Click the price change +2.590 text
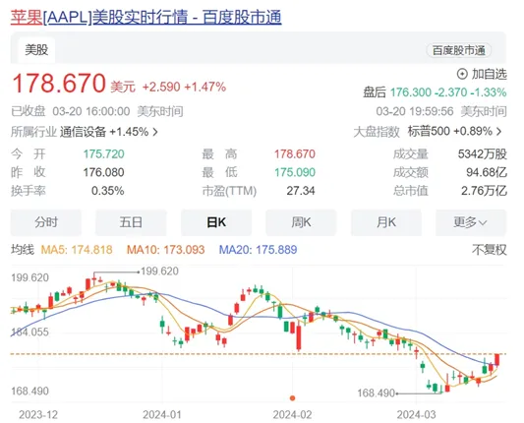Viewport: 524px width, 423px height. point(161,88)
